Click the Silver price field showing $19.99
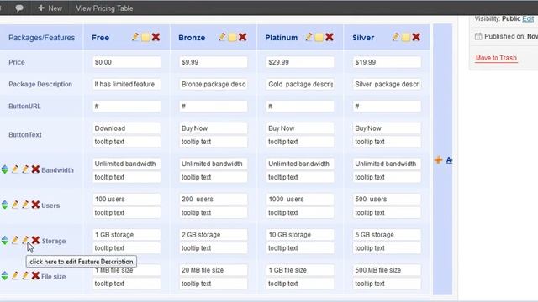538x302 pixels. (387, 62)
